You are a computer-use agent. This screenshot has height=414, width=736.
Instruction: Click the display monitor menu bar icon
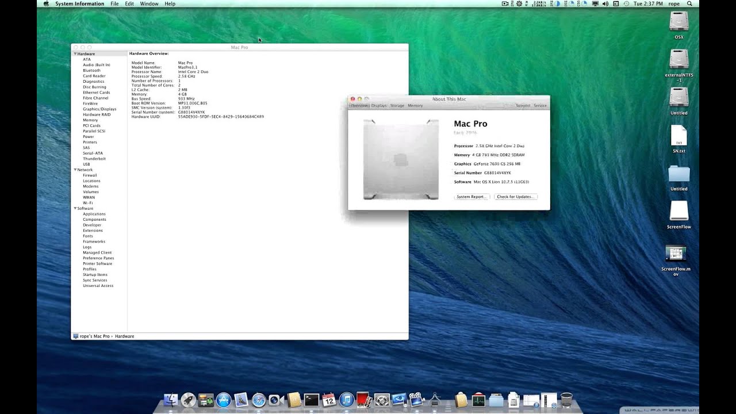pyautogui.click(x=595, y=3)
